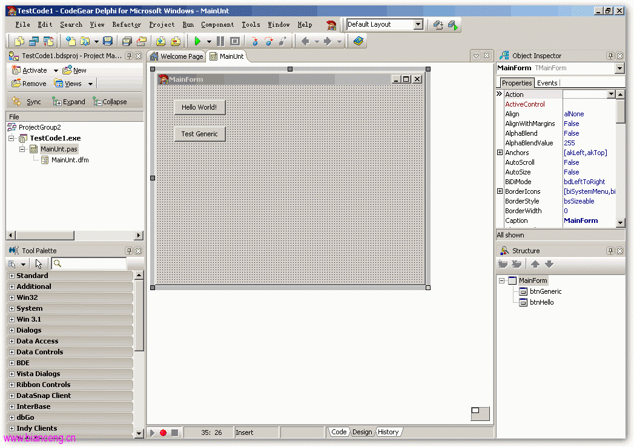Image resolution: width=634 pixels, height=447 pixels.
Task: Click the Tool Palette pointer selection icon
Action: (x=38, y=263)
